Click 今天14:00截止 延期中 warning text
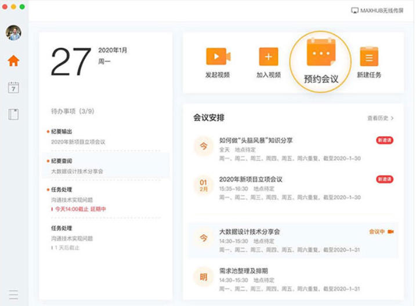The image size is (416, 306). 80,209
